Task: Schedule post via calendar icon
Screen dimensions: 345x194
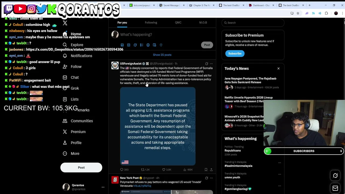Action: click(154, 45)
